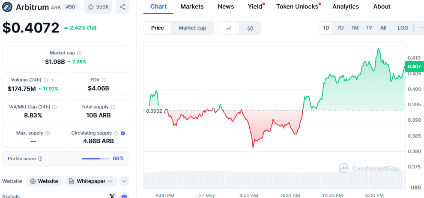Open the News tab
This screenshot has height=198, width=424.
pos(226,7)
